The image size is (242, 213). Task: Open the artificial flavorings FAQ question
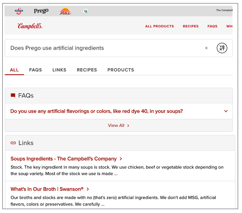point(97,111)
